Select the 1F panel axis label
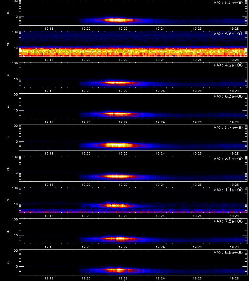The height and width of the screenshot is (281, 249). [8, 12]
